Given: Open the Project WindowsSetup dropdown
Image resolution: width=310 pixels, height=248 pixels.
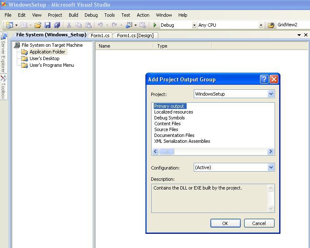Looking at the screenshot, I should pos(271,94).
